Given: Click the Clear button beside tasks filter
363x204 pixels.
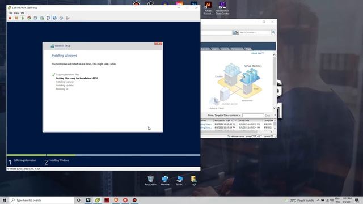Looking at the screenshot, I should (x=267, y=116).
